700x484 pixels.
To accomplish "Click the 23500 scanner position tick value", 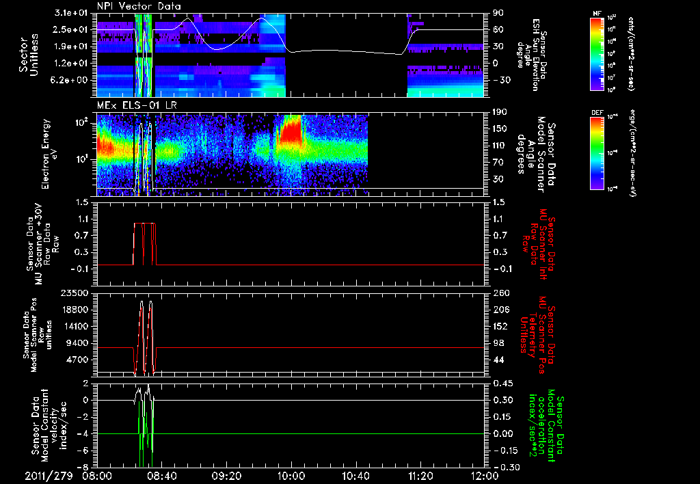I will coord(74,293).
